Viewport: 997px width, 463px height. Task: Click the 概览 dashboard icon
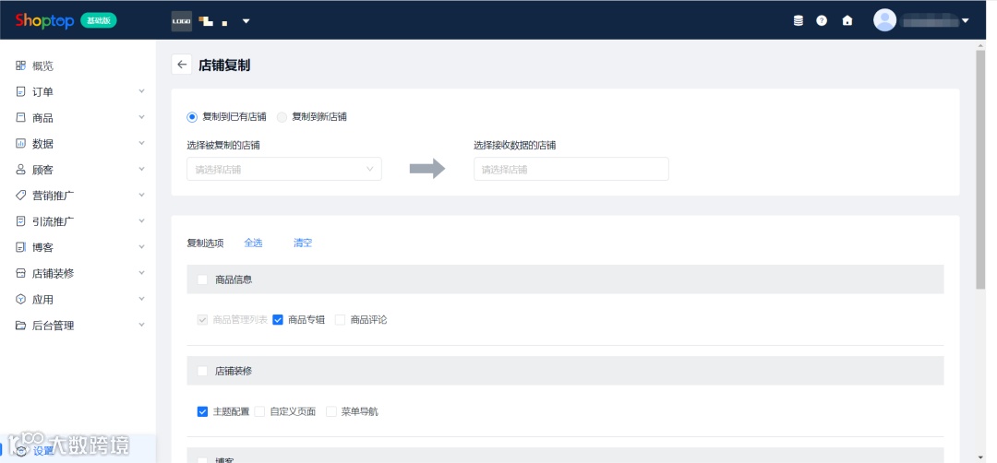click(21, 65)
